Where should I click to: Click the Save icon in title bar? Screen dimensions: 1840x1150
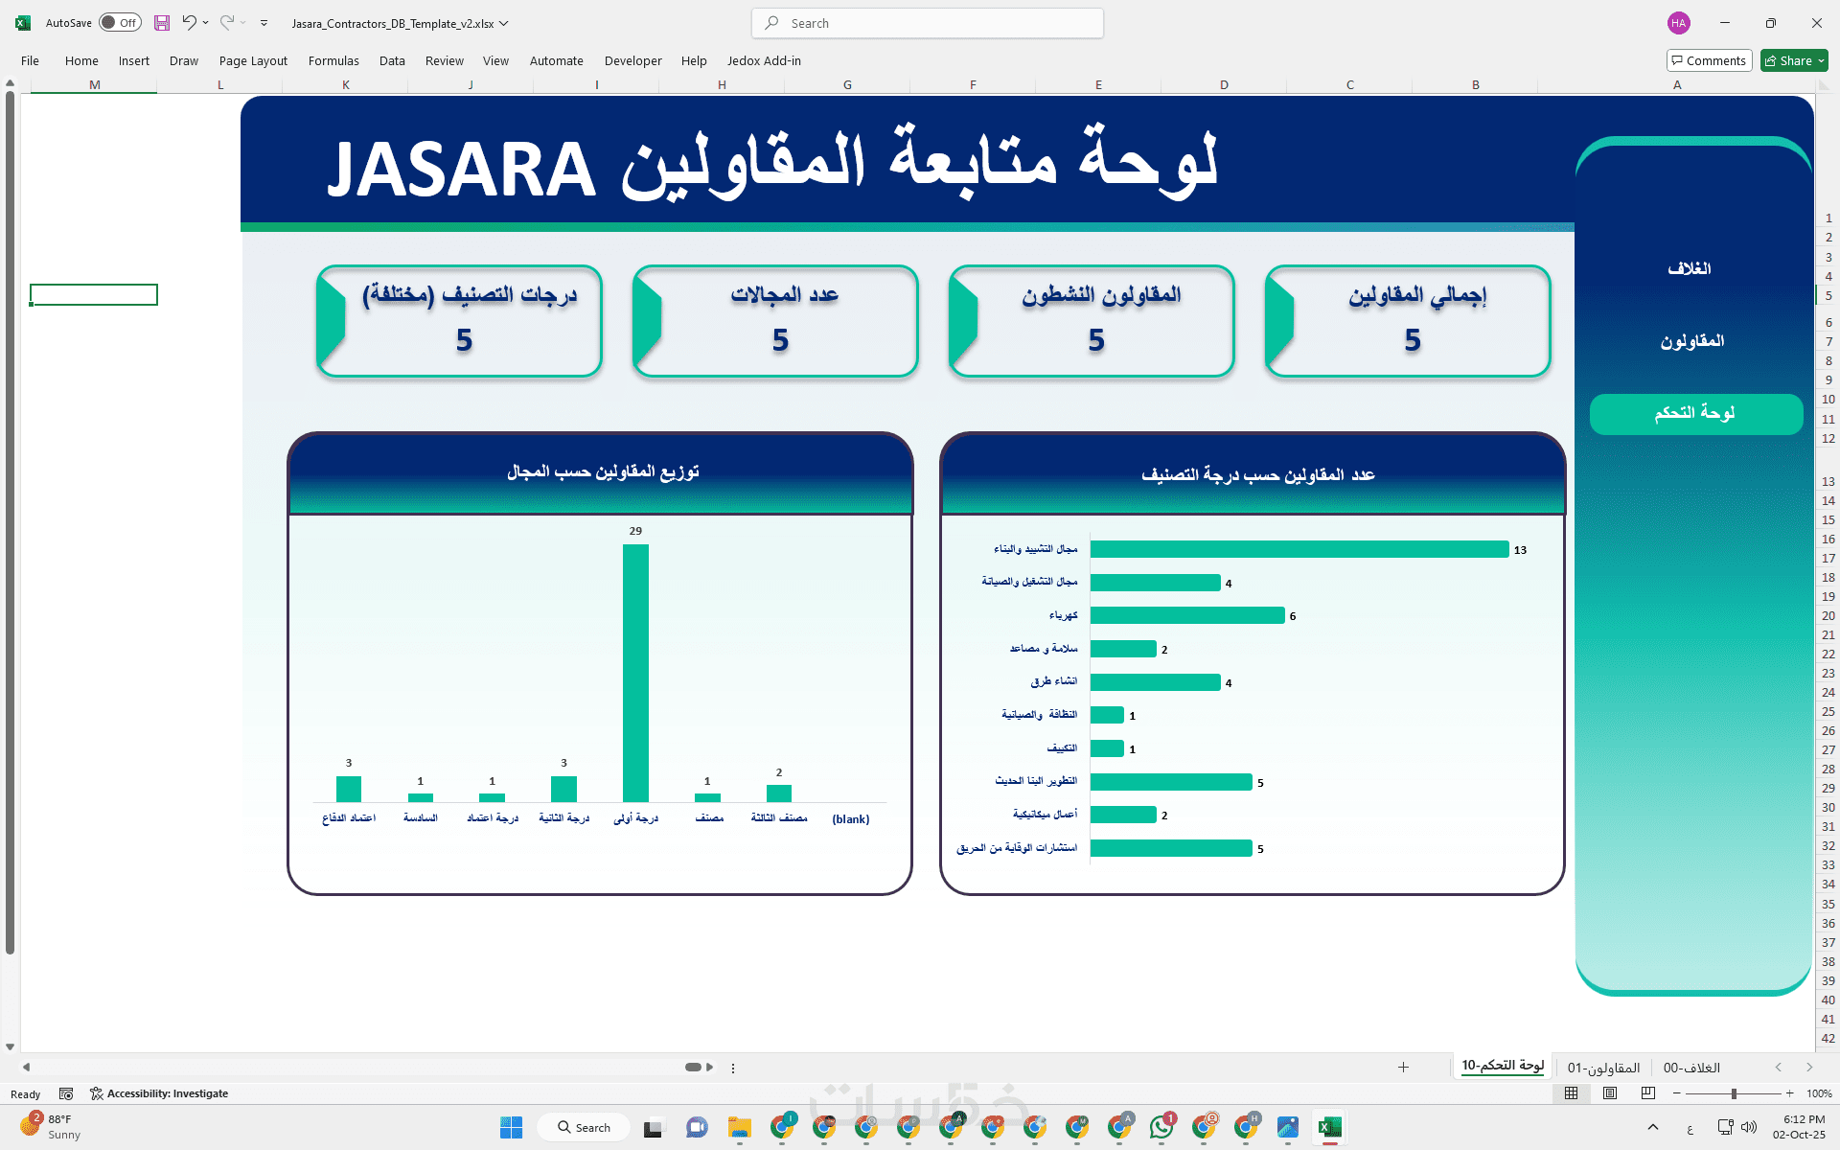pos(162,23)
